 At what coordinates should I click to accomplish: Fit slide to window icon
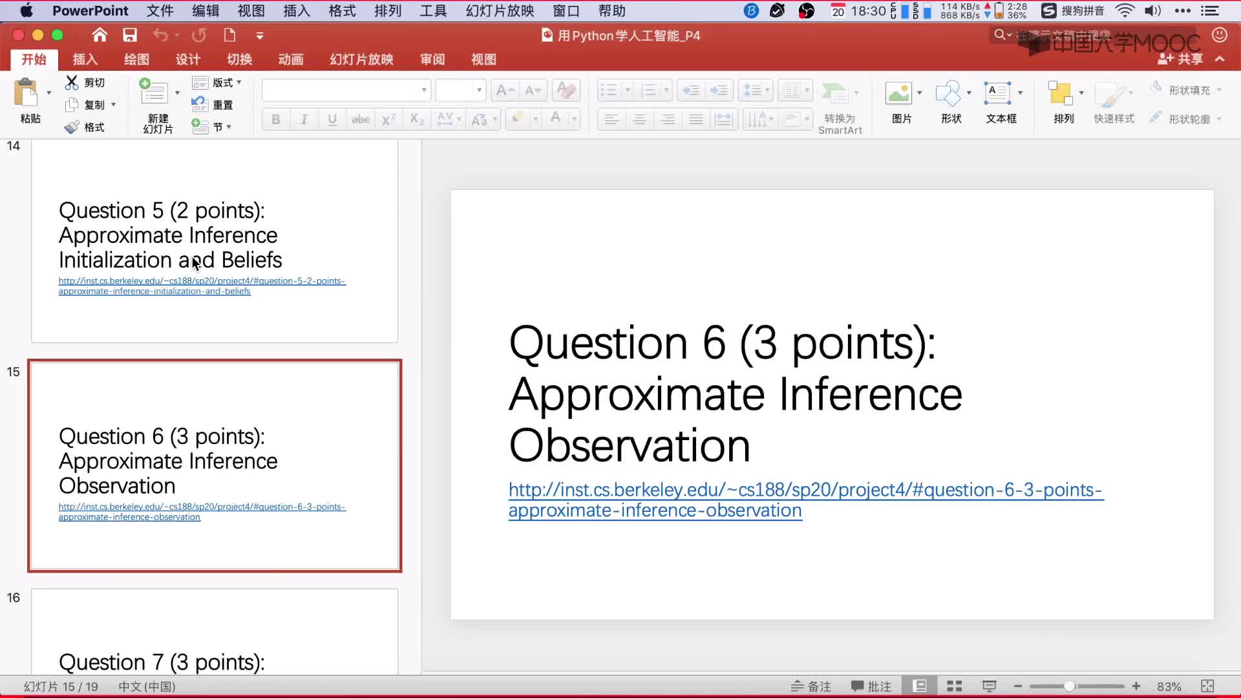pos(1207,686)
